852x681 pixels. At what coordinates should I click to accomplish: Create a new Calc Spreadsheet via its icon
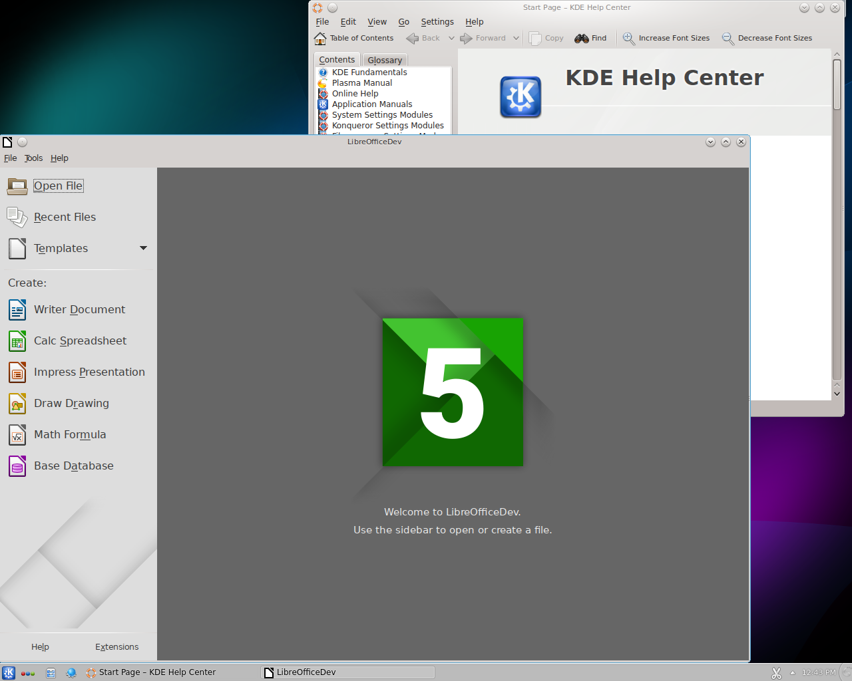point(17,340)
